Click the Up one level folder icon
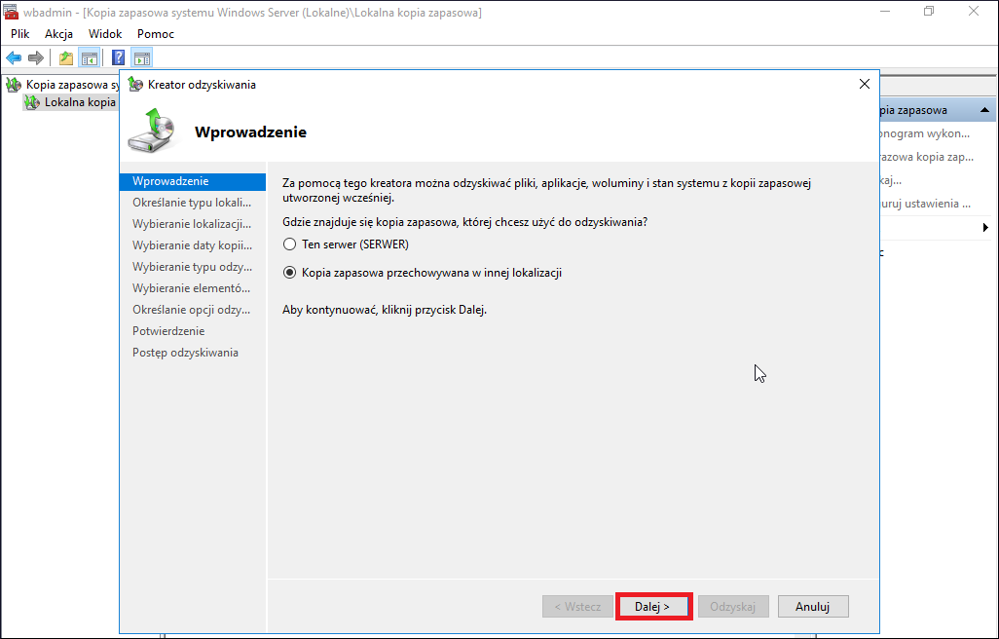The width and height of the screenshot is (999, 639). [x=66, y=58]
